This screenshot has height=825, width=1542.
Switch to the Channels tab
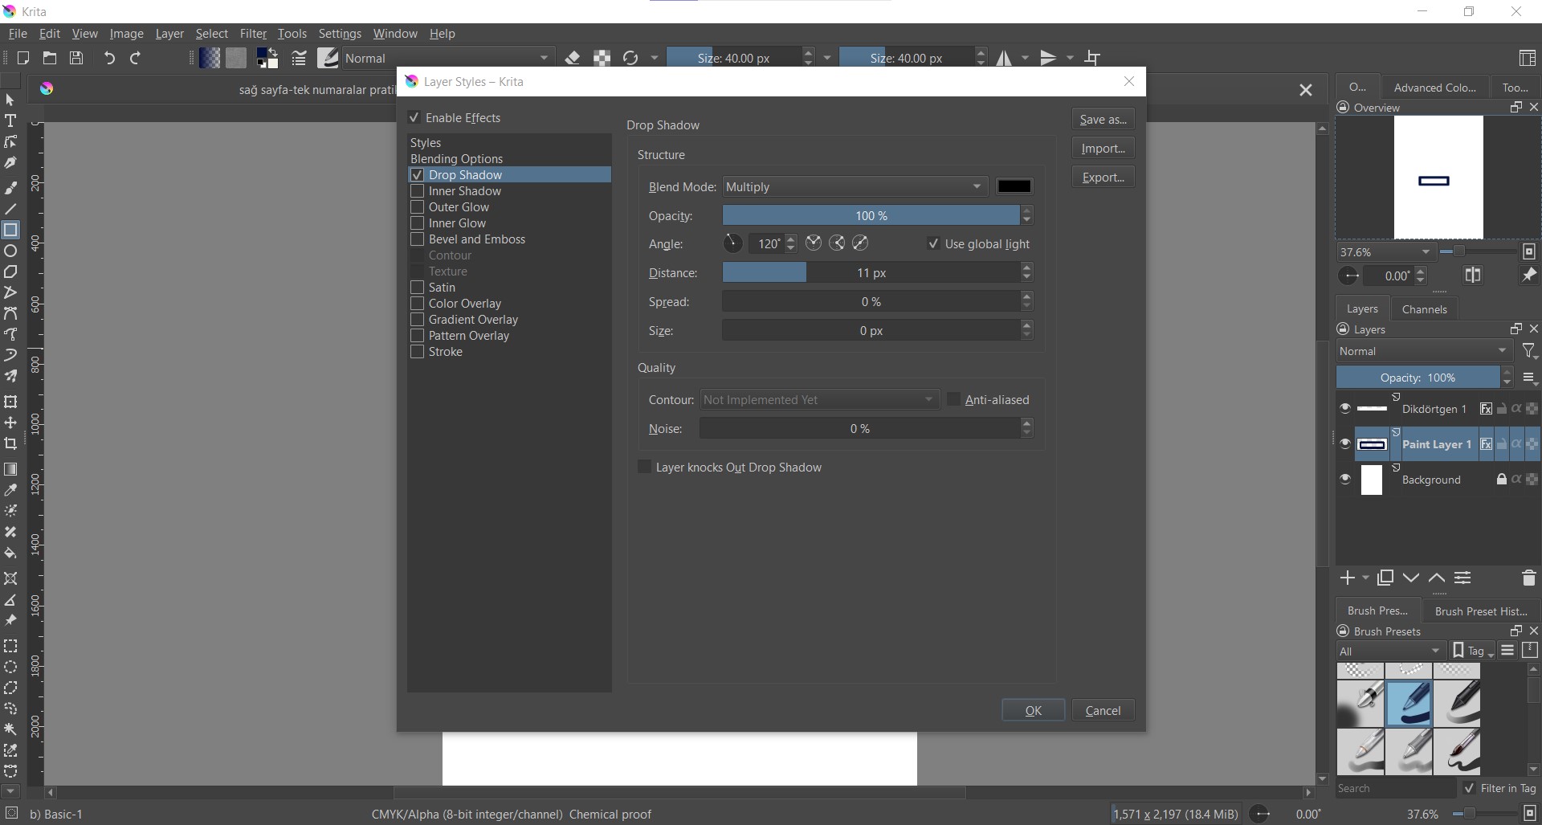1424,309
